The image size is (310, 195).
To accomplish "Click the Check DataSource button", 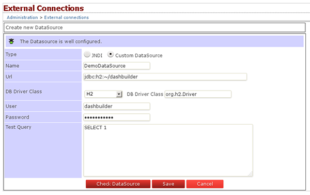I will point(118,184).
